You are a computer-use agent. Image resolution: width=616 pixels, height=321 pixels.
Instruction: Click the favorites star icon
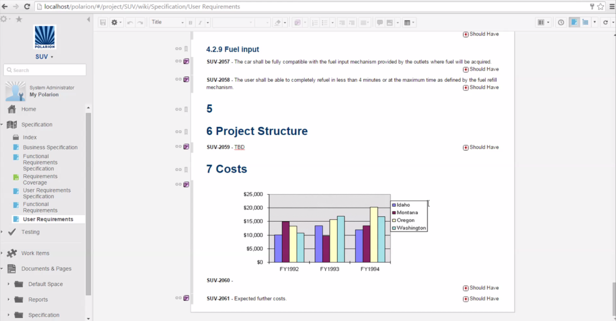click(x=19, y=19)
